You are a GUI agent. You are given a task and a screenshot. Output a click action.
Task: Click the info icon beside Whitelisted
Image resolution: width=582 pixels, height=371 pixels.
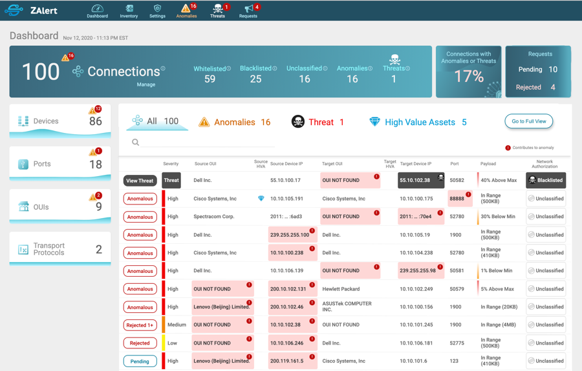(229, 68)
